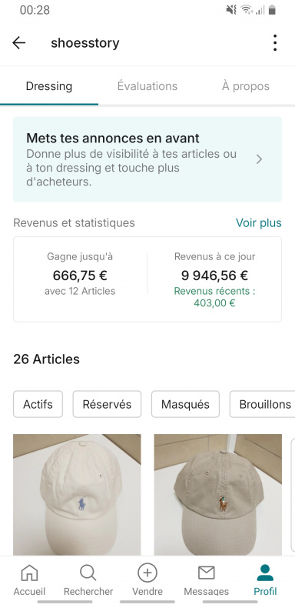Open the beige cap listing photo

point(218,495)
